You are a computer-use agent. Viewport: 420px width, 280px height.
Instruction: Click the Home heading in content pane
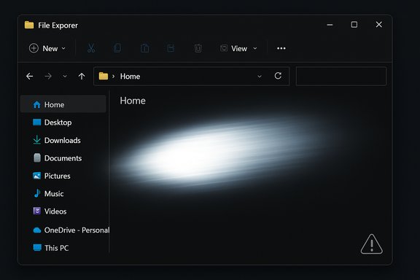pos(133,101)
